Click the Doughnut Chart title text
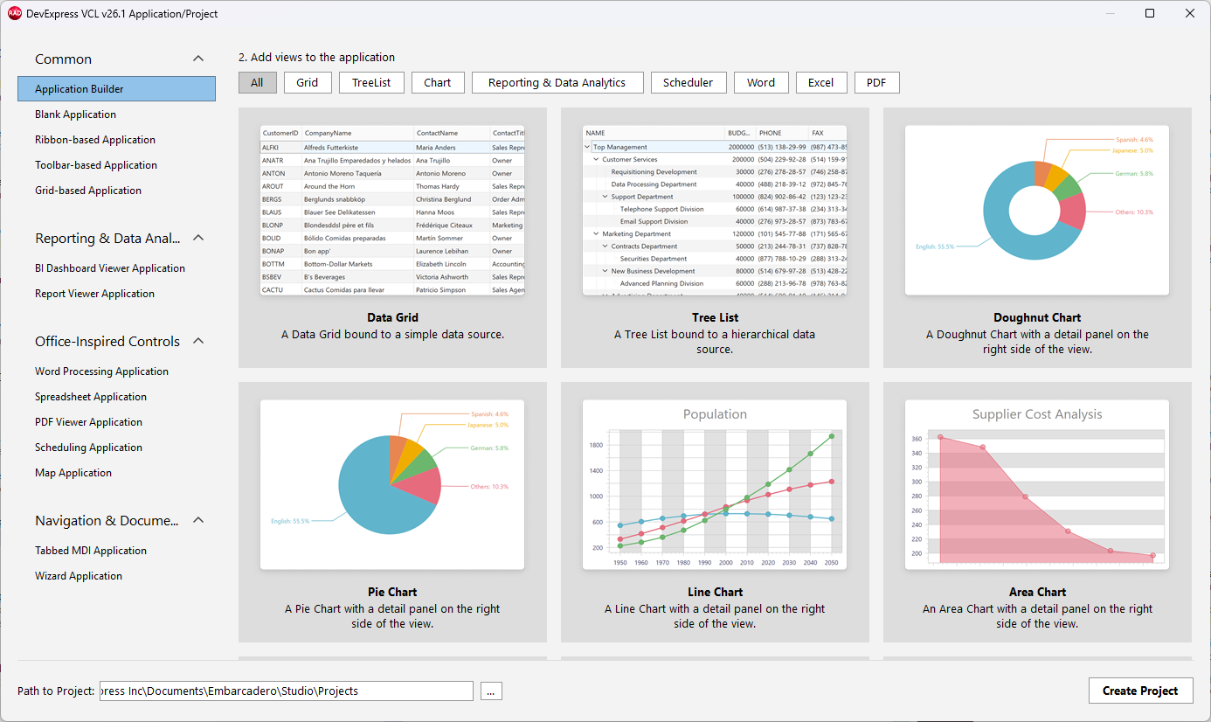 [x=1037, y=318]
